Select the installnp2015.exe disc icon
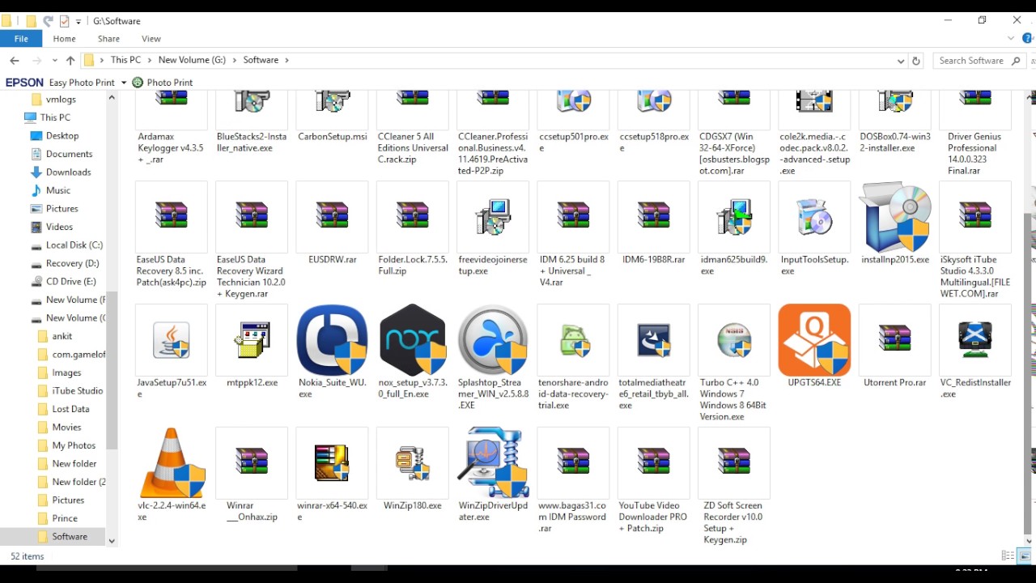Screen dimensions: 1036x583 (x=894, y=217)
